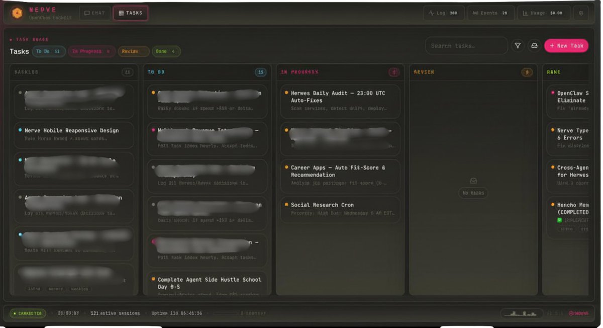Click the green checkmark on Honcho card
603x328 pixels.
(560, 220)
